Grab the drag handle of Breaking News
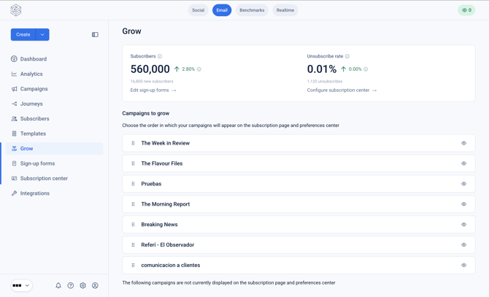Viewport: 489px width, 297px height. pyautogui.click(x=133, y=224)
